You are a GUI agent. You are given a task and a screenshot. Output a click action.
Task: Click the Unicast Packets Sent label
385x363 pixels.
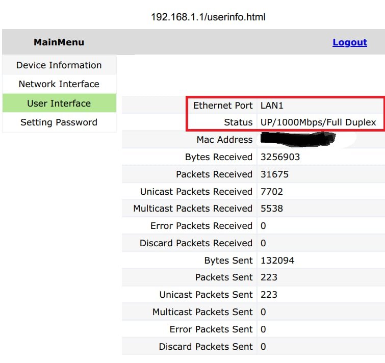point(206,295)
